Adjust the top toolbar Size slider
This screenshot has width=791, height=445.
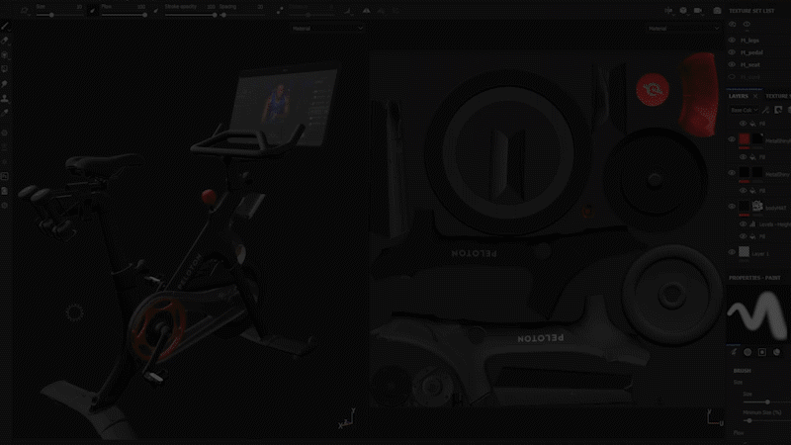[59, 15]
